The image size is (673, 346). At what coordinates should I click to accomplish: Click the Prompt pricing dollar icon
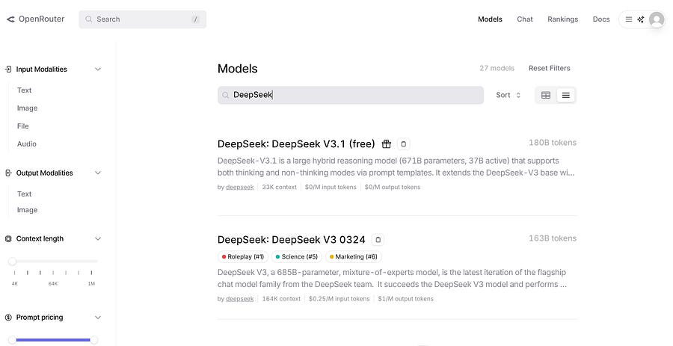(8, 318)
